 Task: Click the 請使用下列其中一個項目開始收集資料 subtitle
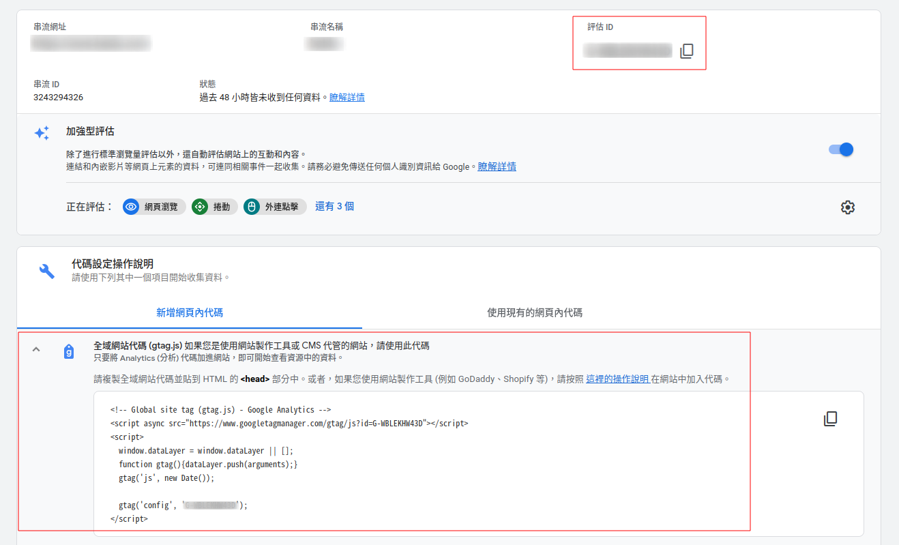(x=151, y=278)
